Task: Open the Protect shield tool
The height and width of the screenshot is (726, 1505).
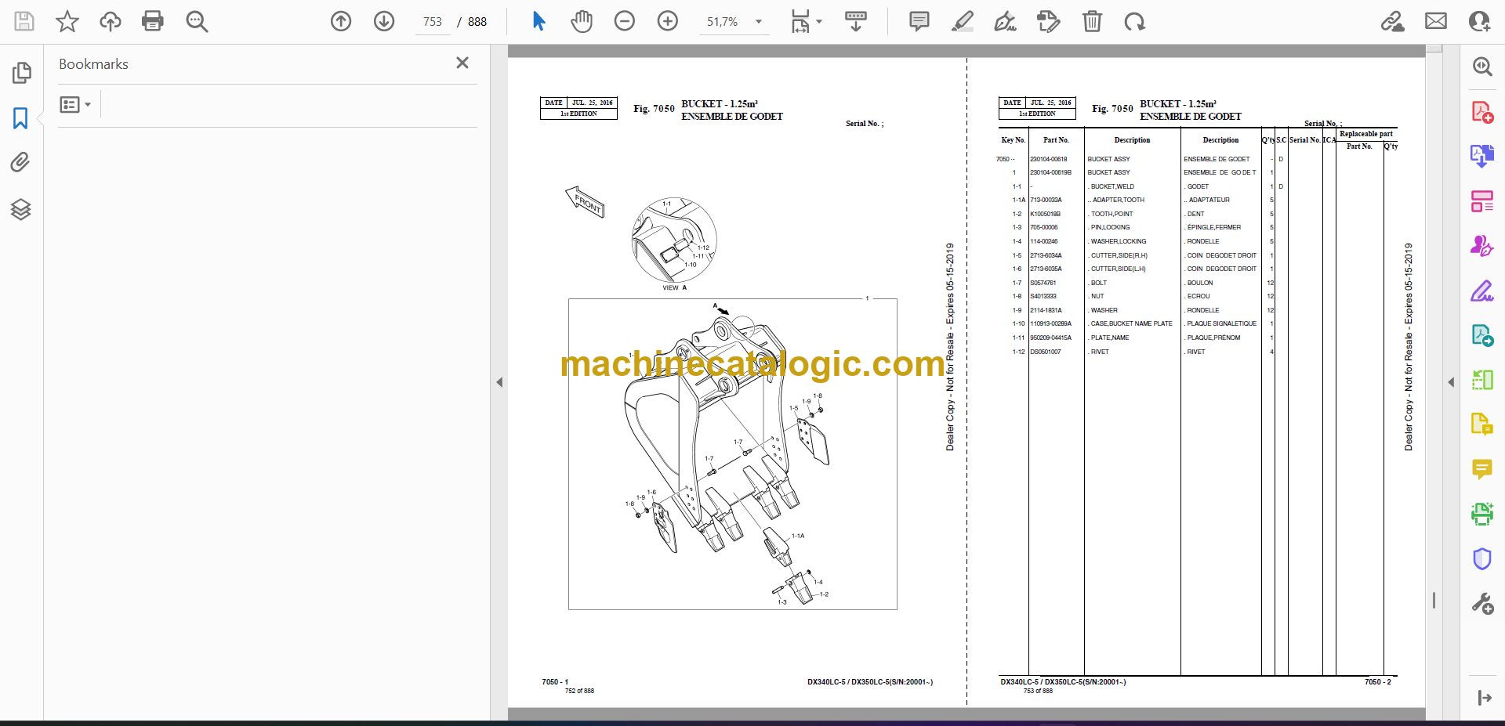Action: coord(1482,559)
